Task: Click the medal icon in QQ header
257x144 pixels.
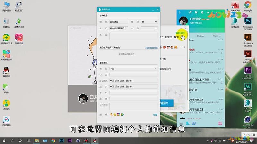Action: [x=202, y=12]
